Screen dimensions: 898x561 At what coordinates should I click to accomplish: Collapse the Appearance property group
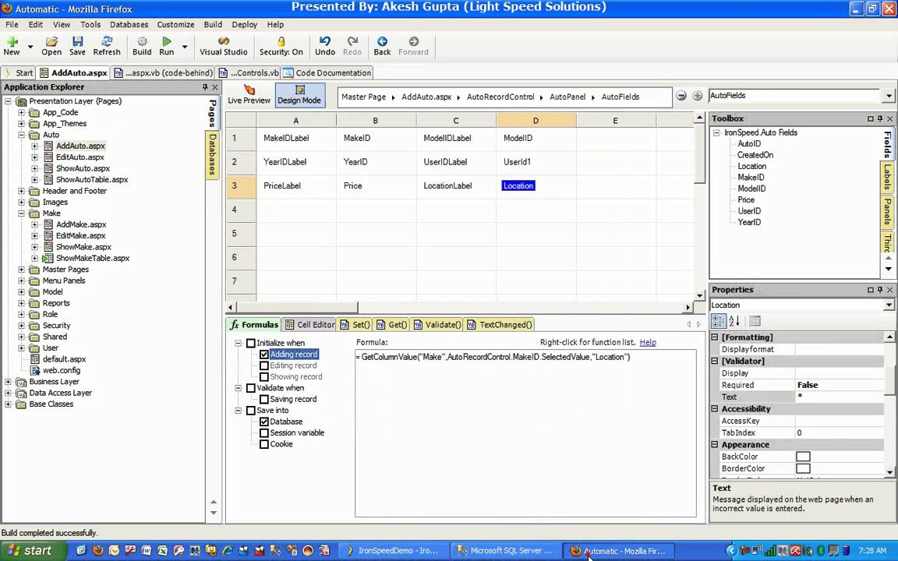point(715,445)
